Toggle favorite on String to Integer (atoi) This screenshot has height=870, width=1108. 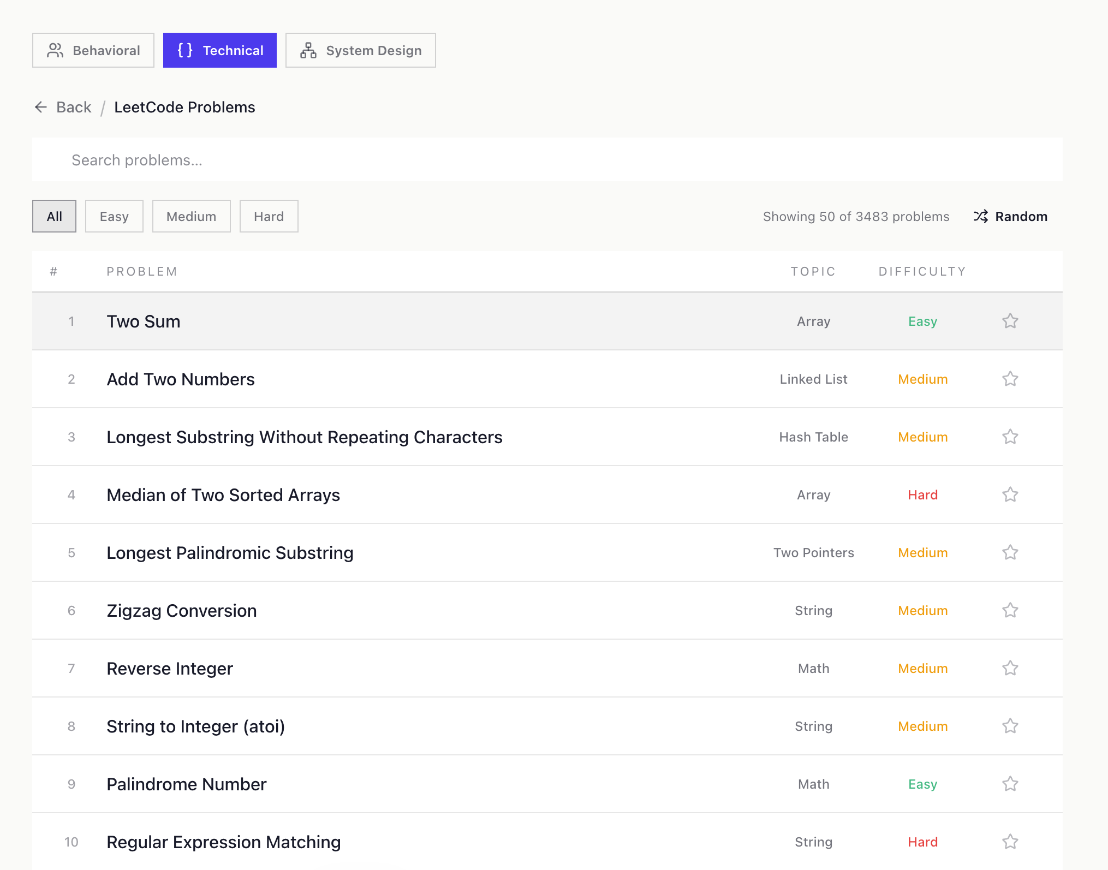coord(1010,726)
